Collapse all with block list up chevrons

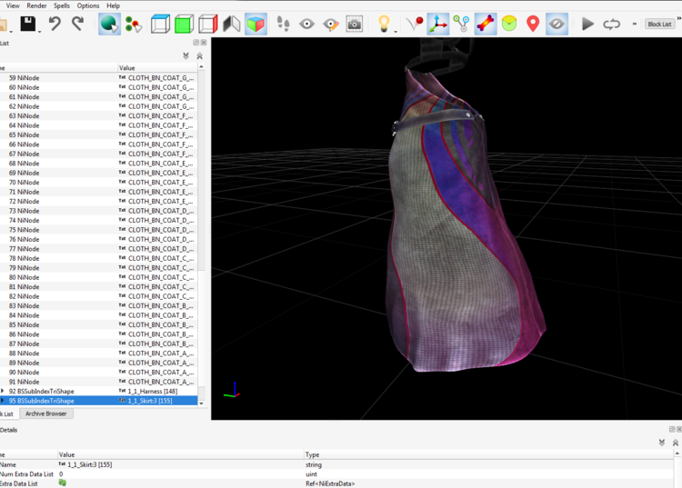click(200, 56)
